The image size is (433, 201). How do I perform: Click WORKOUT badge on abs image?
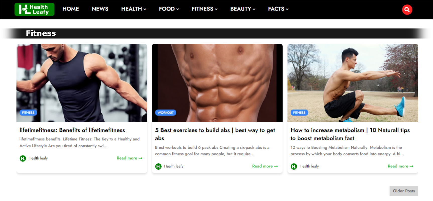pos(166,113)
